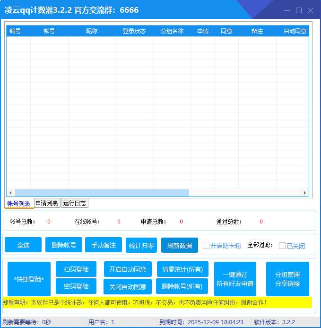Click the 昵称 column header

92,31
